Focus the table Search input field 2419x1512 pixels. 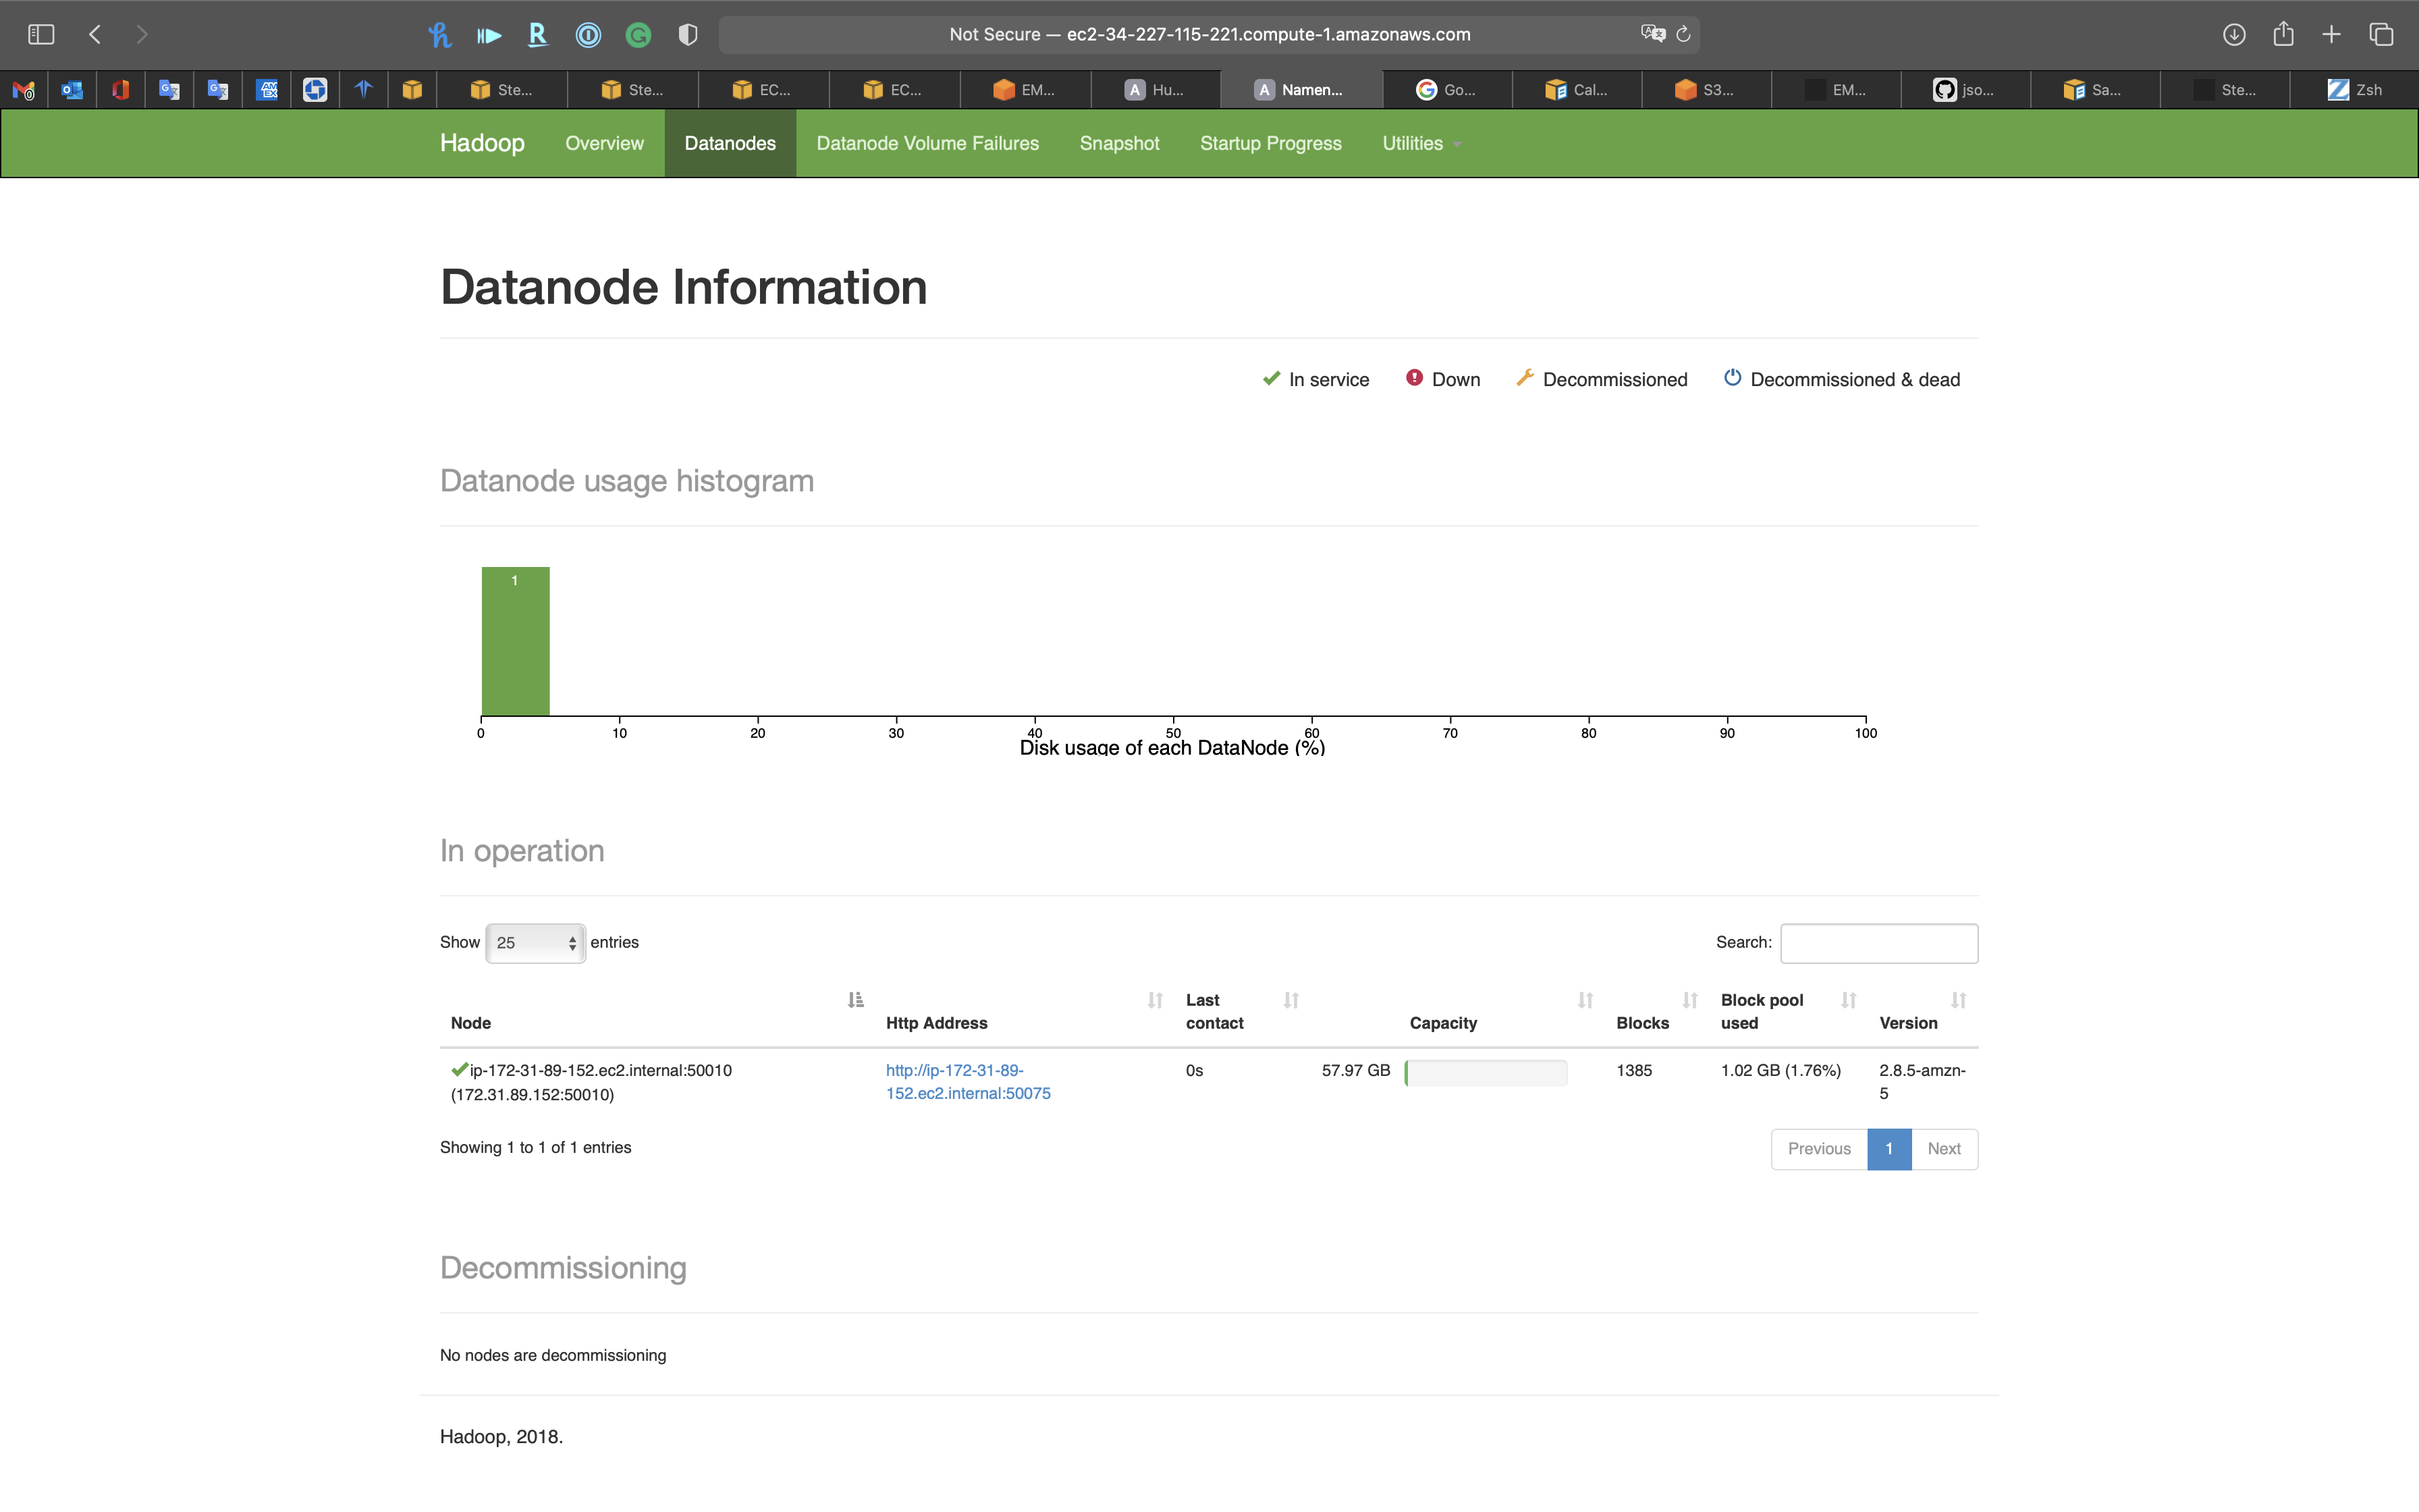(x=1878, y=943)
